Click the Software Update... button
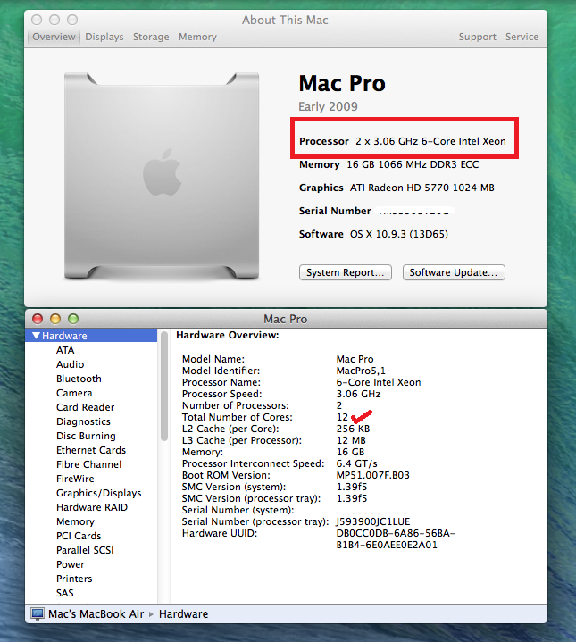 tap(454, 272)
